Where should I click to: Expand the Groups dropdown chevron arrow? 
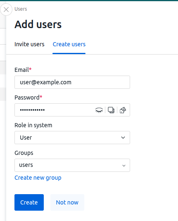pos(124,166)
